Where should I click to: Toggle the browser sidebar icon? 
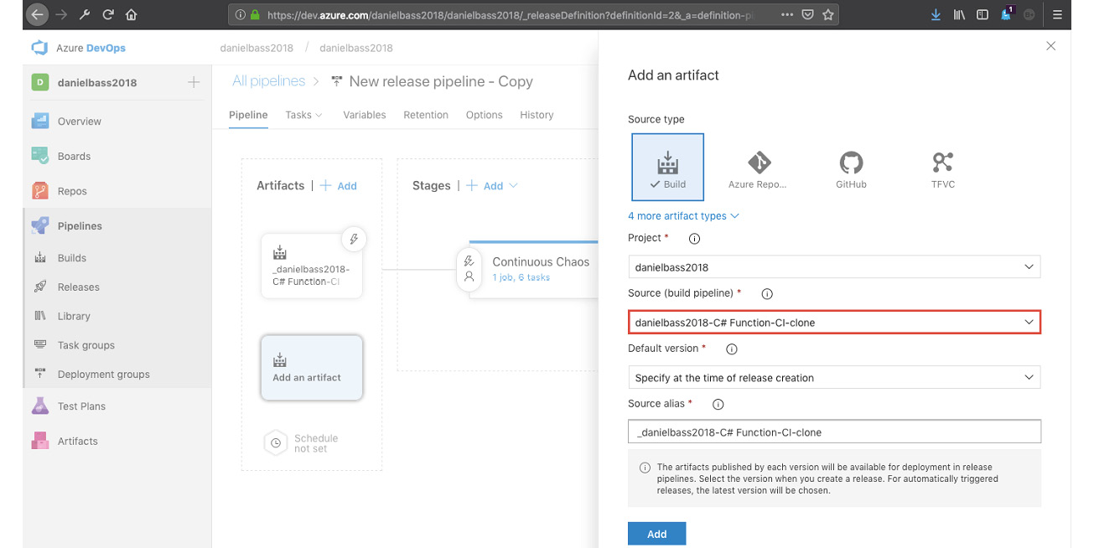coord(983,14)
